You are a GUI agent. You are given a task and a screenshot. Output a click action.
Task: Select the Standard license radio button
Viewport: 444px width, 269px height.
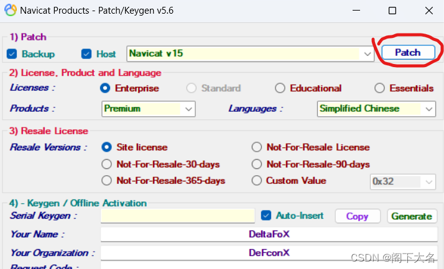point(192,88)
